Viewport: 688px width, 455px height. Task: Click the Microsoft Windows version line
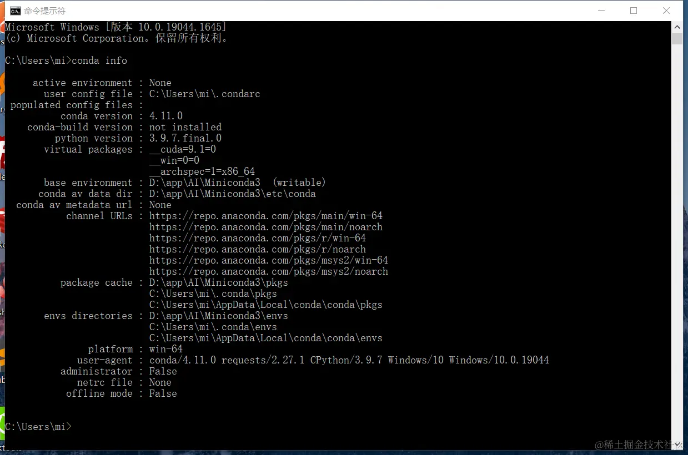coord(116,27)
